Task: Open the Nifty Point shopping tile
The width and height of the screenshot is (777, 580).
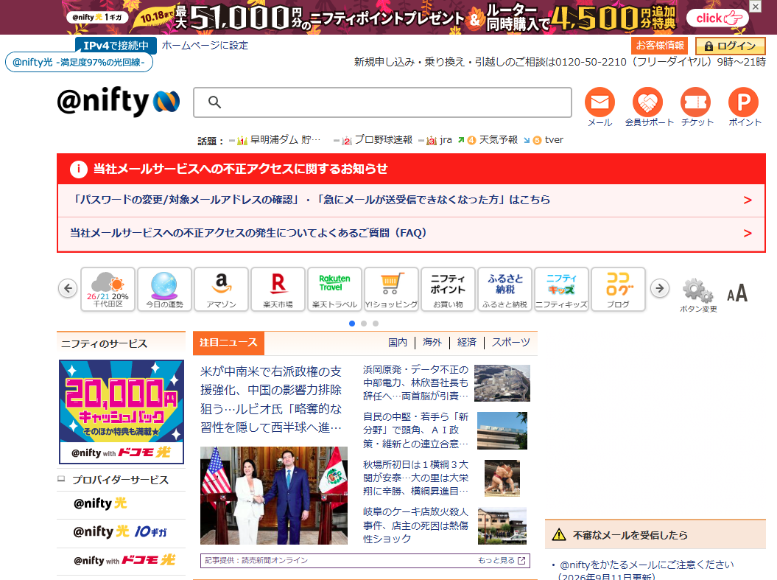Action: (448, 289)
